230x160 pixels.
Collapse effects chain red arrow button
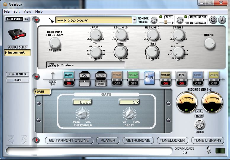[x=37, y=77]
